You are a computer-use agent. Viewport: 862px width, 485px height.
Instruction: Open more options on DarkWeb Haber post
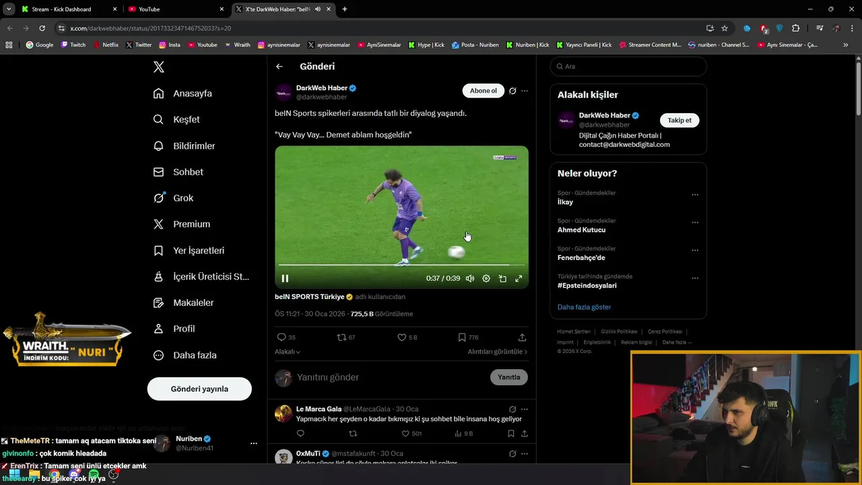[525, 91]
